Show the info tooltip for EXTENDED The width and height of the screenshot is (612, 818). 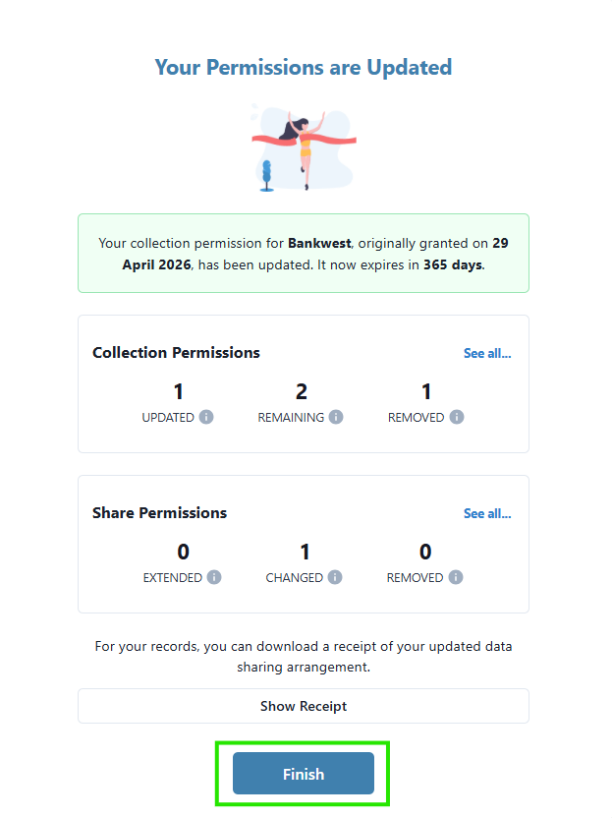[214, 577]
